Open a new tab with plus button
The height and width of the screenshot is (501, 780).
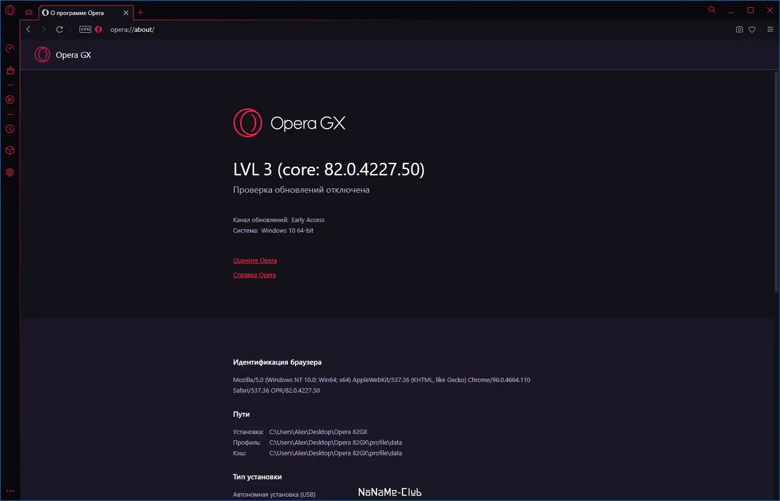[x=141, y=13]
